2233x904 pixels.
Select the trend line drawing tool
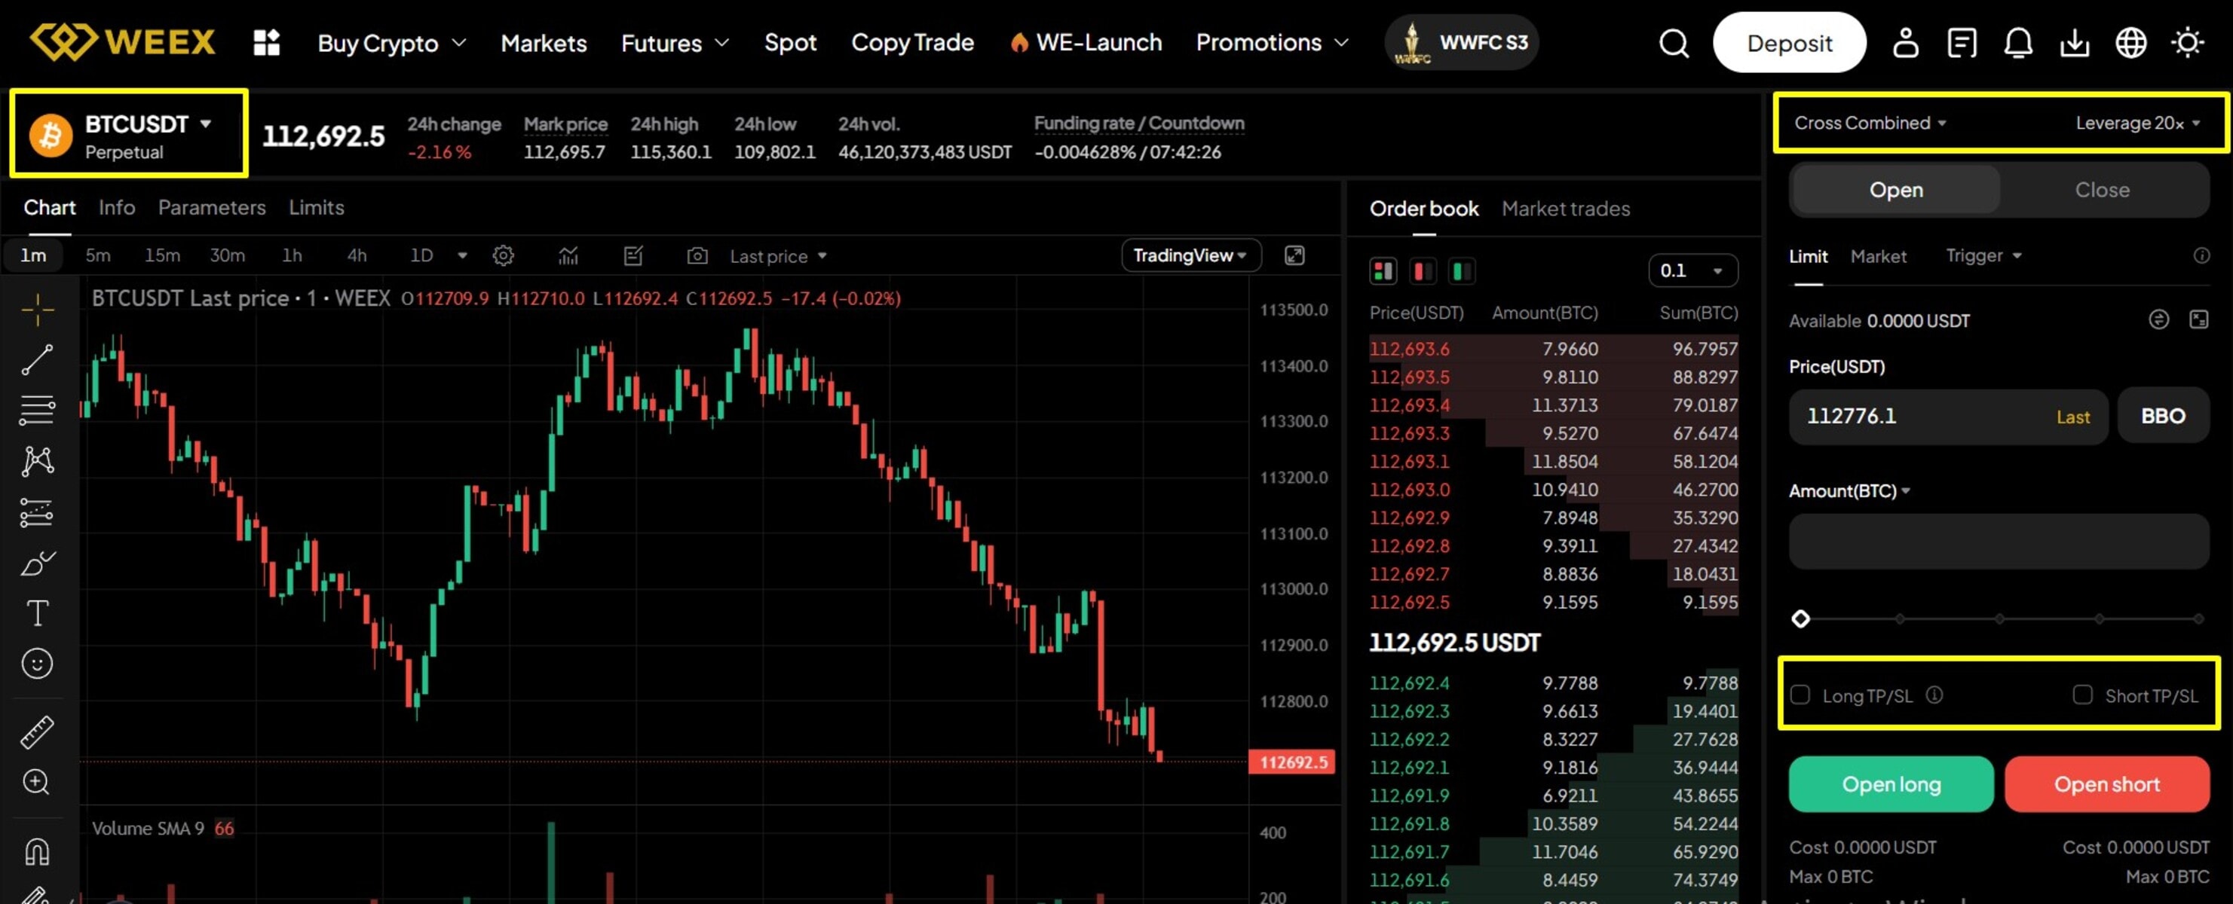pos(36,359)
